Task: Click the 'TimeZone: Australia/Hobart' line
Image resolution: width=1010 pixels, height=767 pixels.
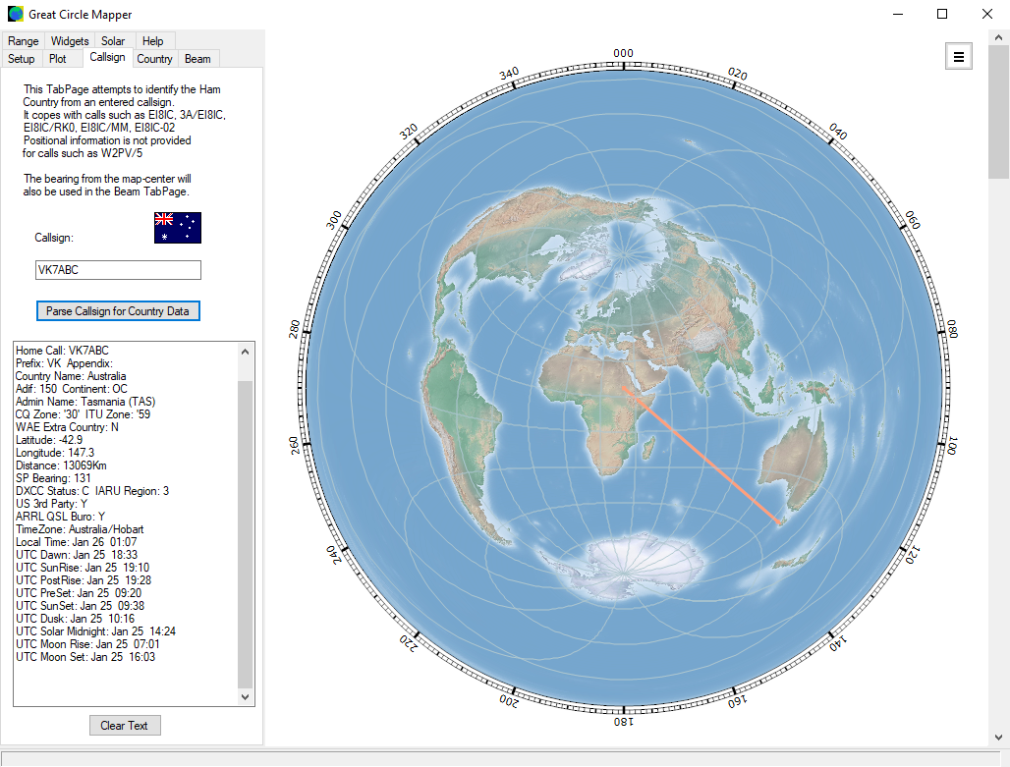Action: coord(80,529)
